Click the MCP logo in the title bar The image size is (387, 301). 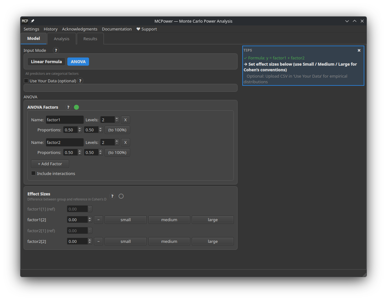click(25, 21)
